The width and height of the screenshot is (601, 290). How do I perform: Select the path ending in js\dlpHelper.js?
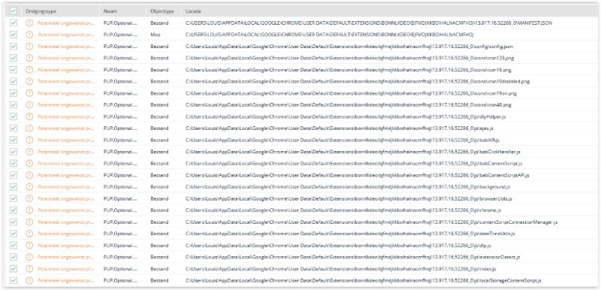346,117
